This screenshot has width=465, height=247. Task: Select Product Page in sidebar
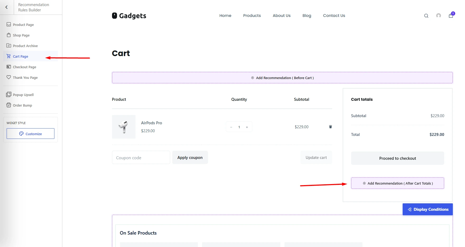tap(30, 25)
